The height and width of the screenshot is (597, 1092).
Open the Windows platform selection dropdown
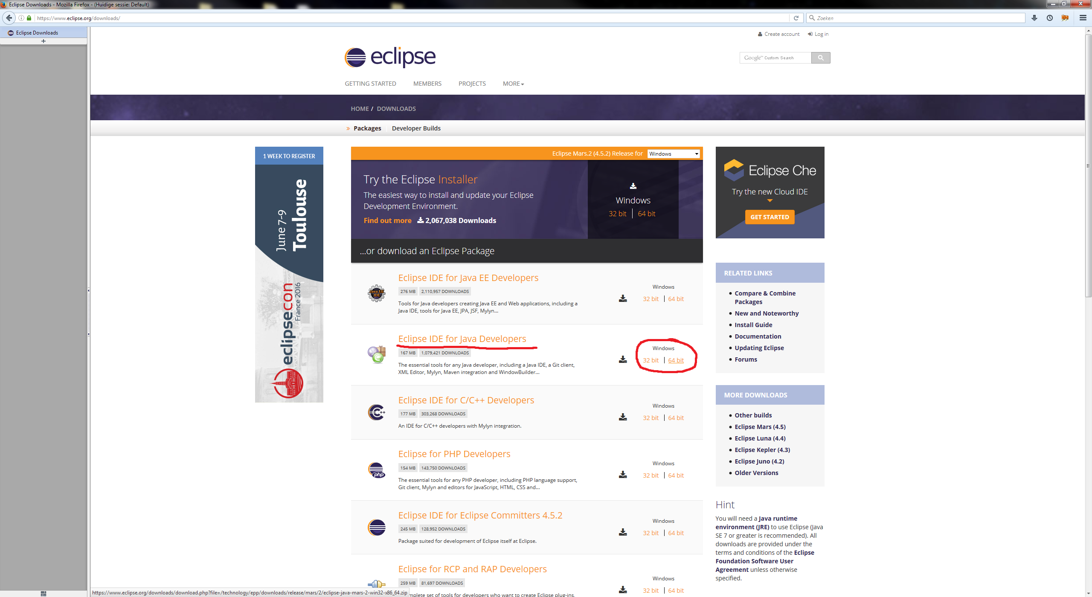pos(673,154)
